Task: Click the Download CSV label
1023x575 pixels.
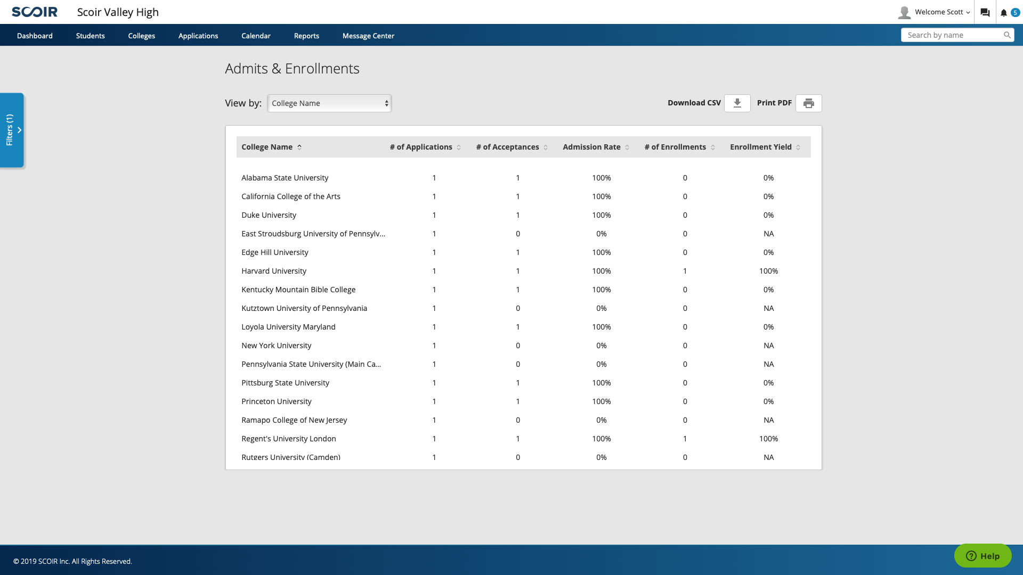Action: tap(694, 103)
